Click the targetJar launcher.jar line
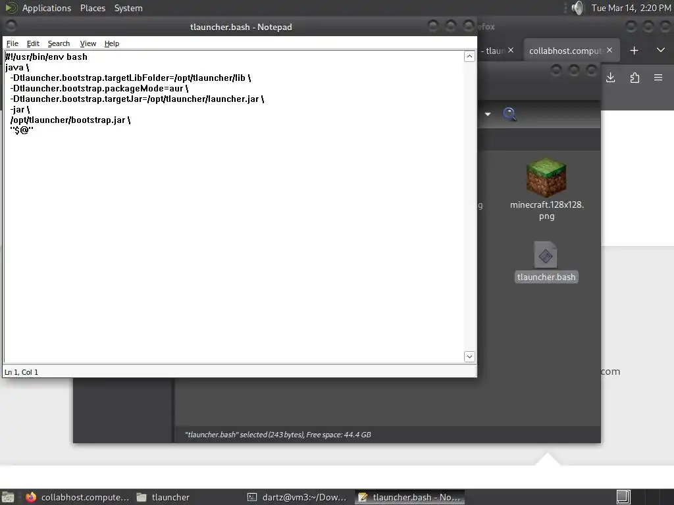The height and width of the screenshot is (505, 674). (x=137, y=99)
